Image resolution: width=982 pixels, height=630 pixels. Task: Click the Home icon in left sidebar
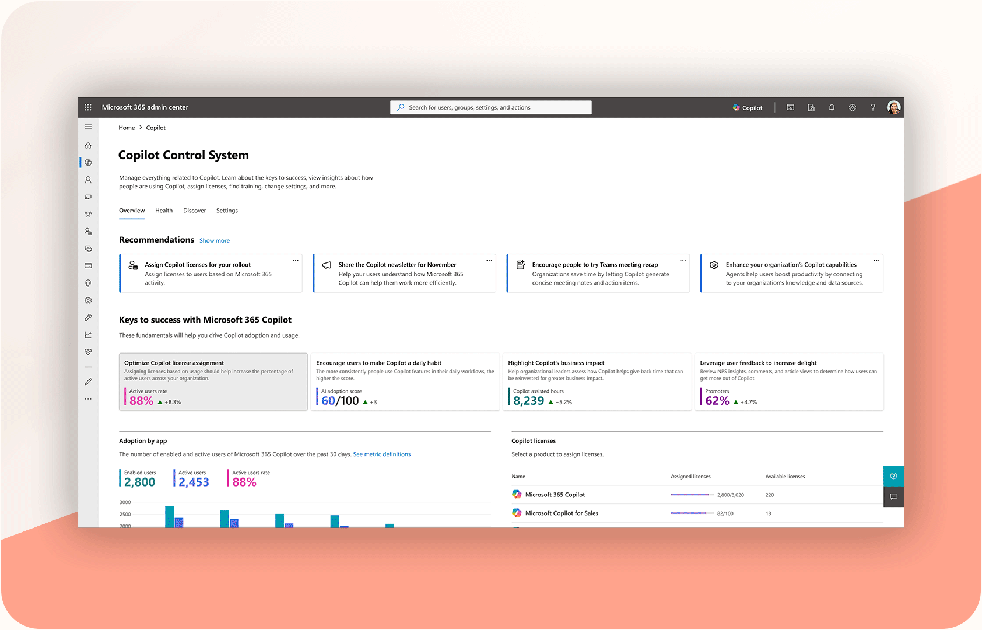click(88, 145)
